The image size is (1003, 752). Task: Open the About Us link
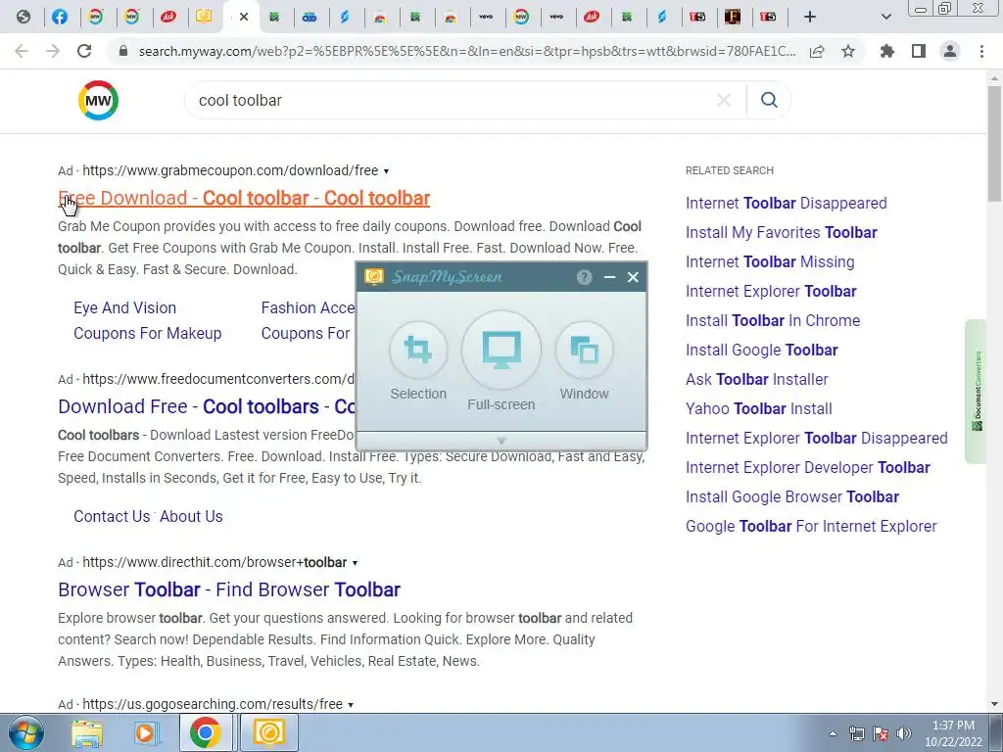click(191, 516)
